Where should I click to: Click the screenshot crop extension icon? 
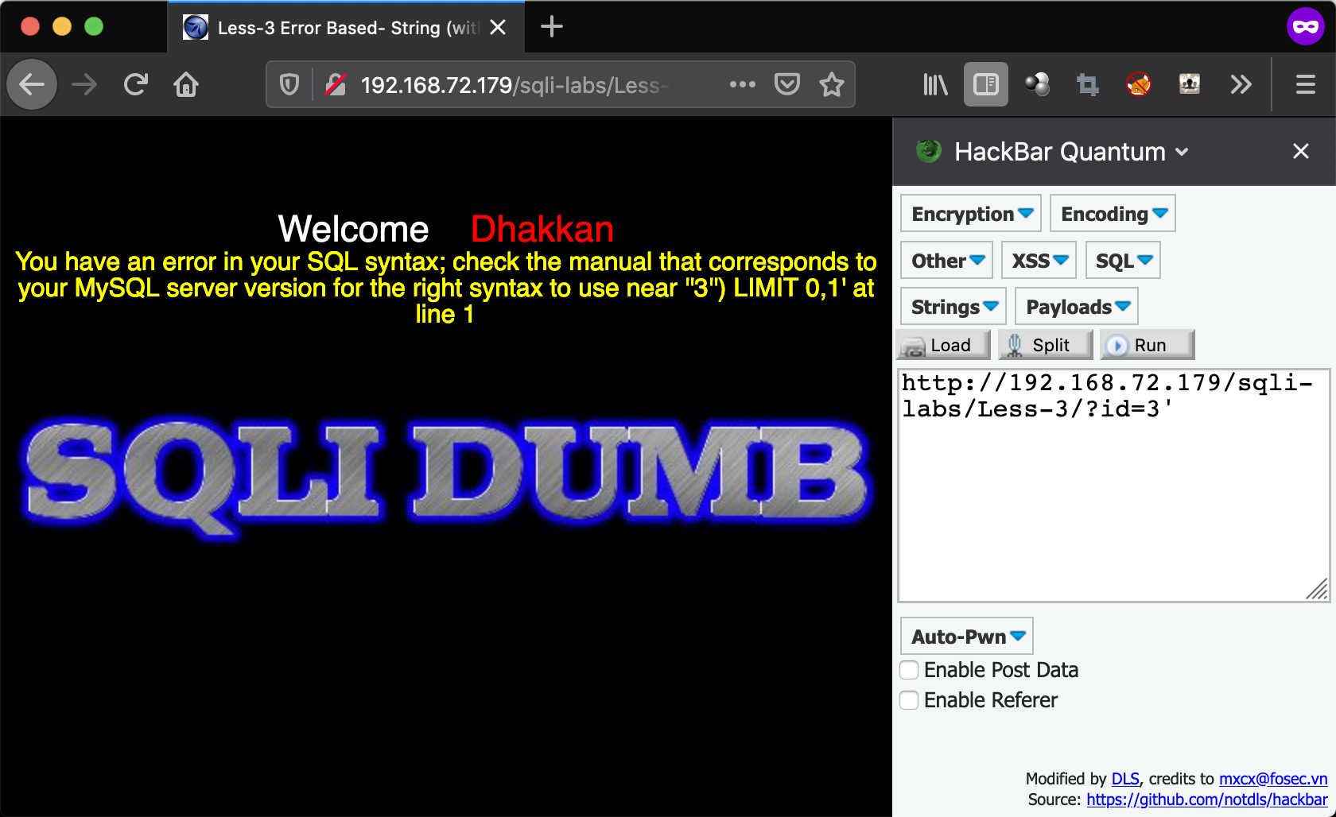coord(1087,84)
